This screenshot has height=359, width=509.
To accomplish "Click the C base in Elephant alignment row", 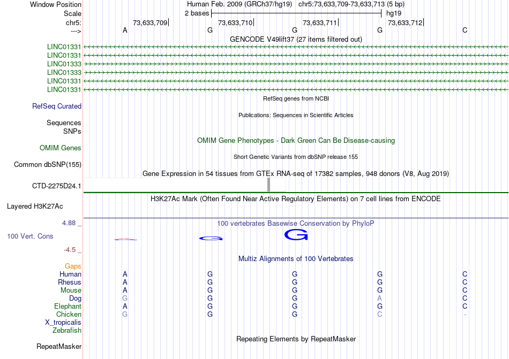I will pos(465,306).
